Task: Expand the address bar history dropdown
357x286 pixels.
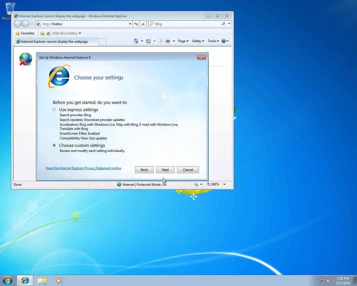Action: coord(130,24)
